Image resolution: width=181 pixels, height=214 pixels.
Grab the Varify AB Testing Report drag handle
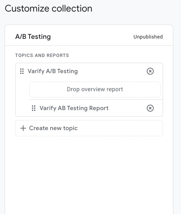tap(34, 108)
